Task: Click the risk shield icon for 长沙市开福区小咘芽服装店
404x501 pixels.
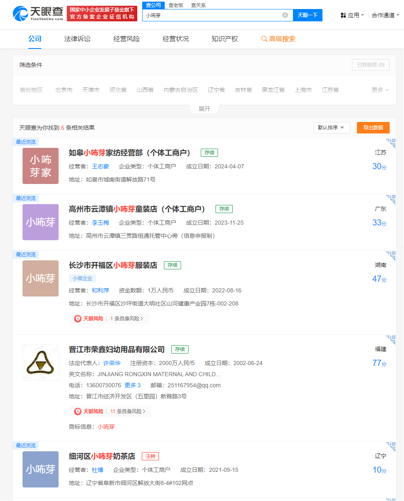Action: point(78,319)
